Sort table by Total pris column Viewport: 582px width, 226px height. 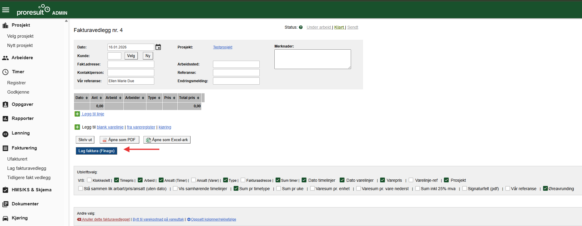[x=189, y=98]
